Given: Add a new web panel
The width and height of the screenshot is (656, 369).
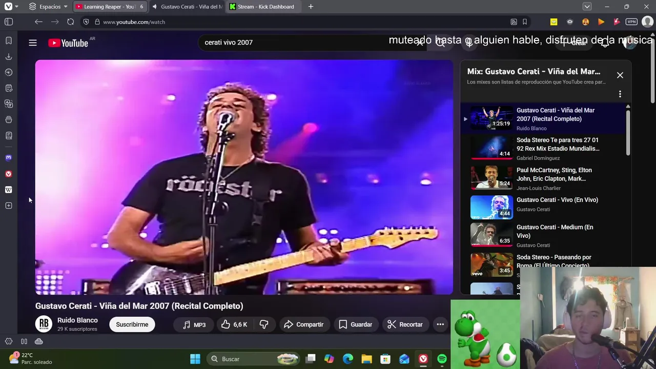Looking at the screenshot, I should (x=8, y=206).
